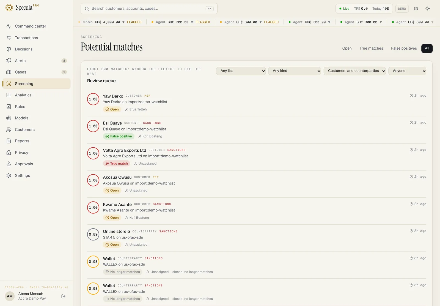The width and height of the screenshot is (440, 306).
Task: Open Command center from sidebar
Action: [36, 26]
